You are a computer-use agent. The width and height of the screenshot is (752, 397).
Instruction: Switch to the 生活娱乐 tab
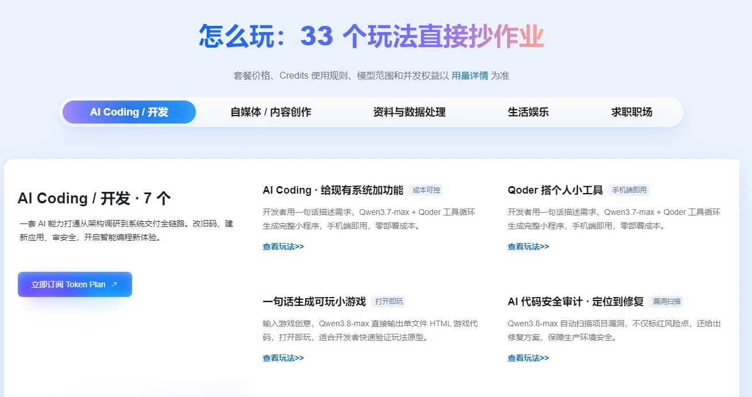tap(528, 112)
